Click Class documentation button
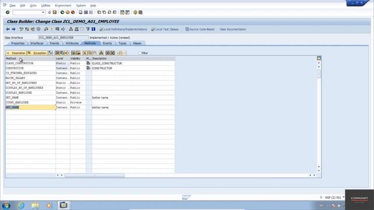This screenshot has height=210, width=374. coord(233,29)
